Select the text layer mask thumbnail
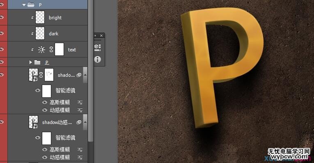This screenshot has height=163, width=314. [x=59, y=49]
